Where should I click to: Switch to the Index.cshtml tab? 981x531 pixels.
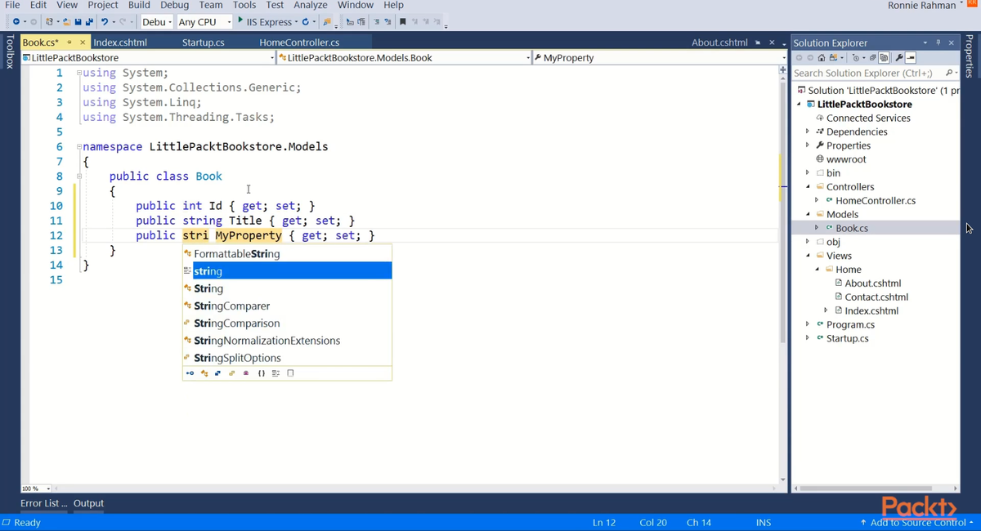(x=120, y=42)
